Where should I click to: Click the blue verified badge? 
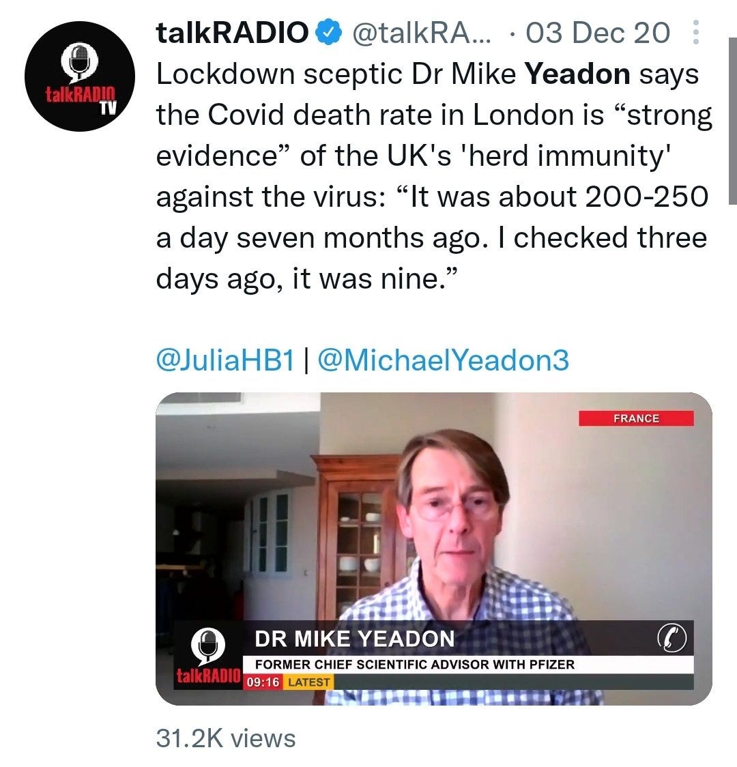pyautogui.click(x=329, y=33)
